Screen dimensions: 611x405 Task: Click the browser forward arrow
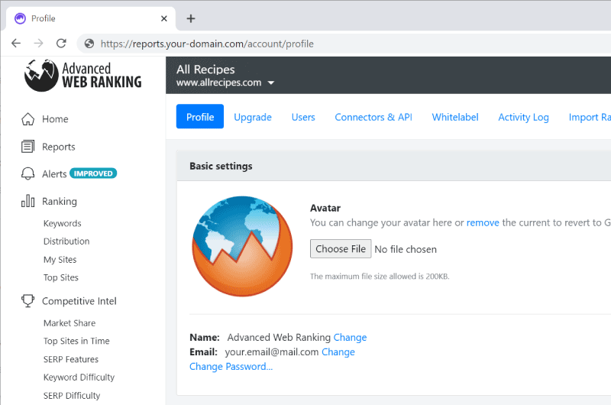coord(39,44)
